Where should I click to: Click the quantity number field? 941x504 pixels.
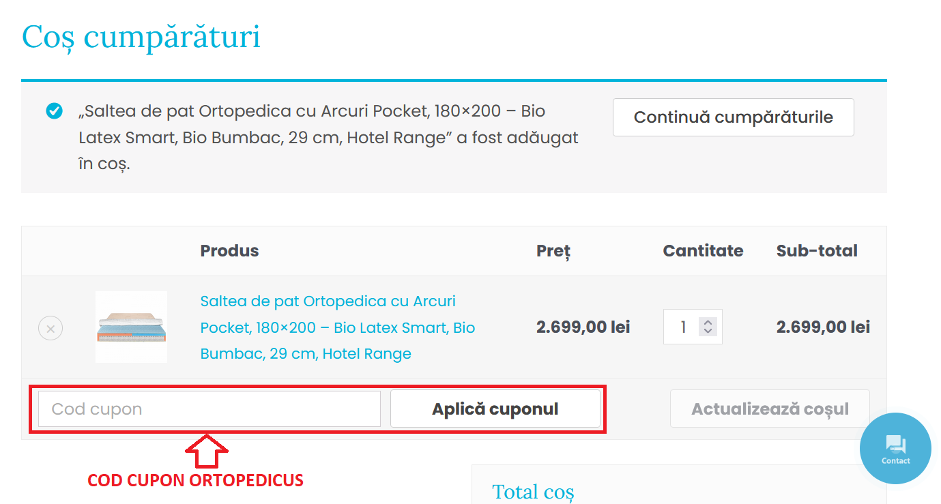click(x=682, y=327)
